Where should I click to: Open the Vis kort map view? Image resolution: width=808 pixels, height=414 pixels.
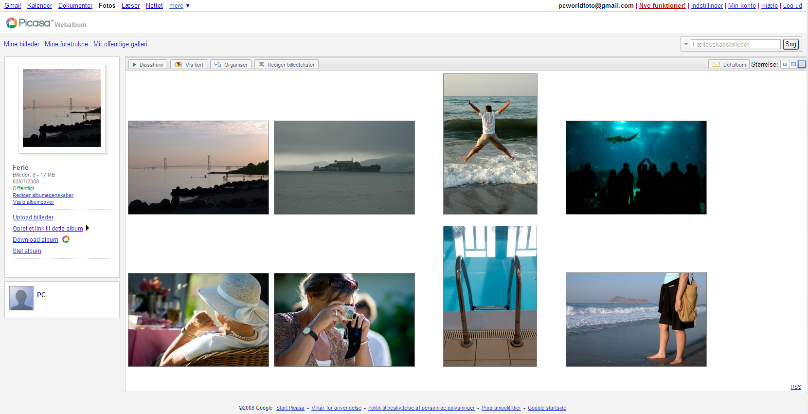coord(189,65)
